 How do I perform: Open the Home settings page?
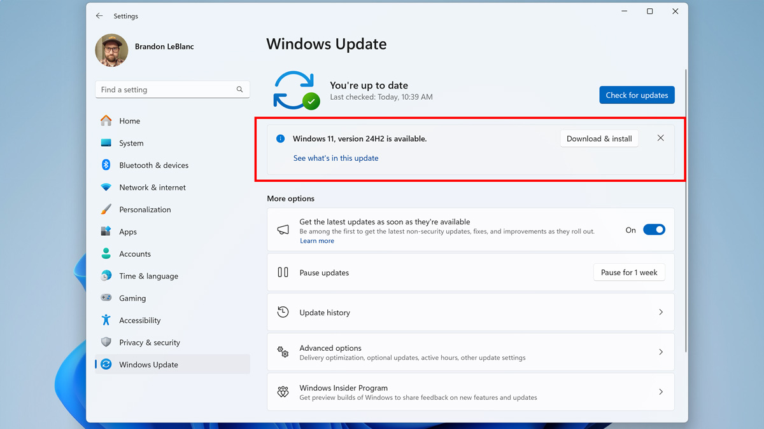[173, 121]
